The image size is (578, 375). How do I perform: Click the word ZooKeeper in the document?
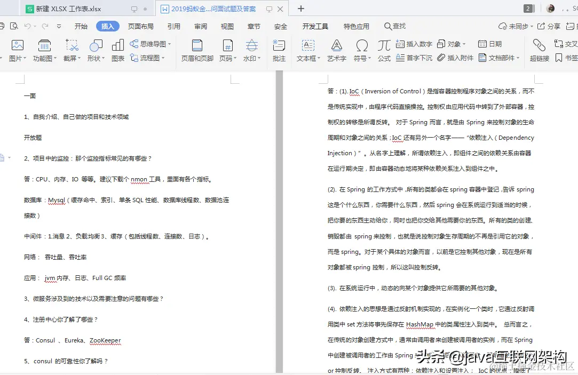coord(105,340)
